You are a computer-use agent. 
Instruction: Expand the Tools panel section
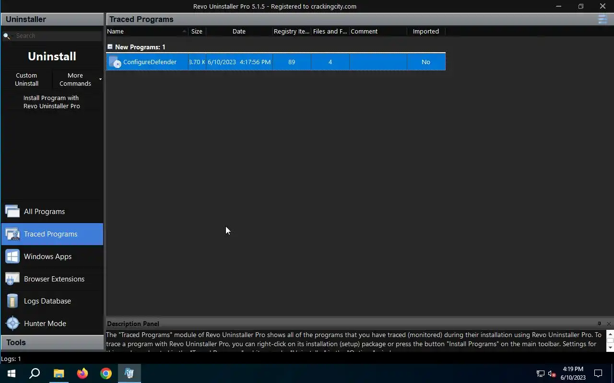click(x=52, y=342)
